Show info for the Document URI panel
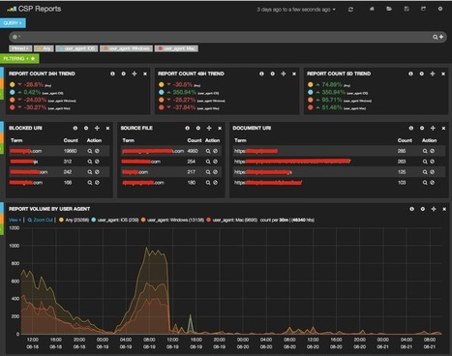Screen dimensions: 452x356 (x=410, y=129)
